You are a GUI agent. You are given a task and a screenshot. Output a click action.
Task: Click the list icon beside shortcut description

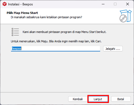click(15, 32)
